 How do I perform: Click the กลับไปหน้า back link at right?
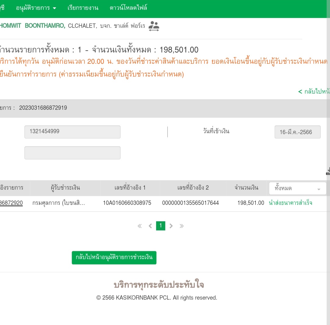tap(314, 91)
